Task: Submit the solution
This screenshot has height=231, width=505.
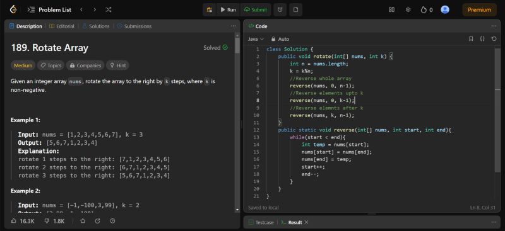Action: tap(256, 9)
